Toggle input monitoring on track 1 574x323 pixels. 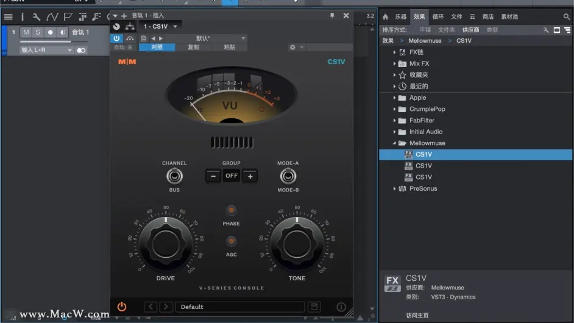63,32
